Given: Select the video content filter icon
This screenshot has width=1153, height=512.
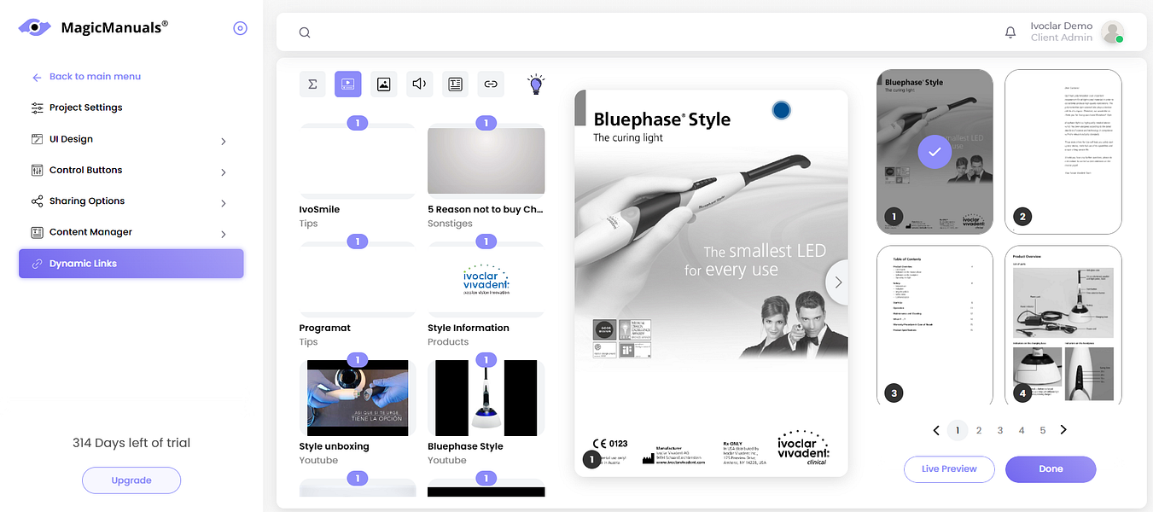Looking at the screenshot, I should (348, 84).
